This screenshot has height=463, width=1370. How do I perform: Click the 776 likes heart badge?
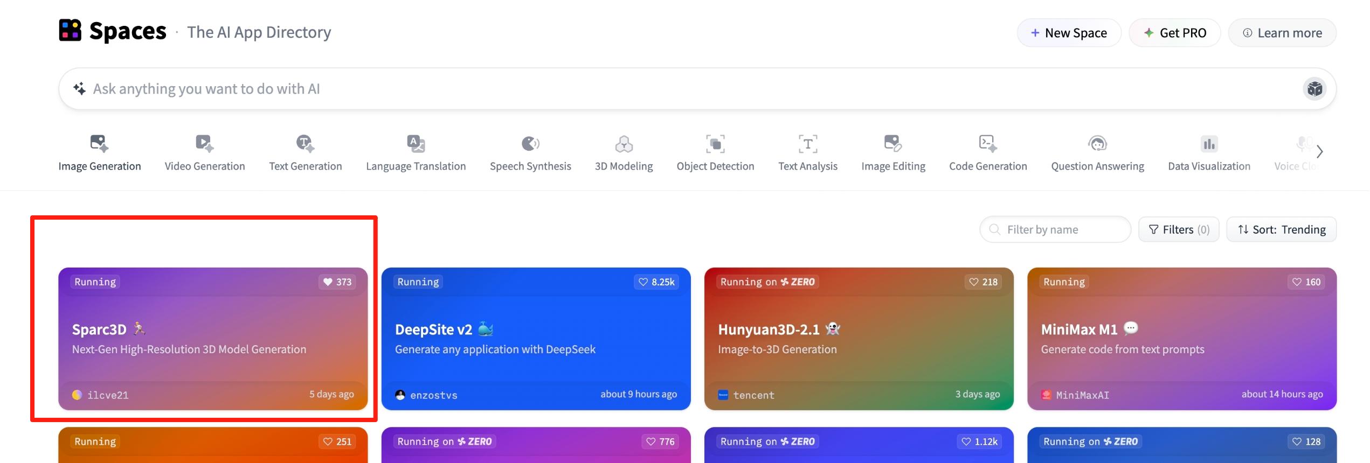660,441
